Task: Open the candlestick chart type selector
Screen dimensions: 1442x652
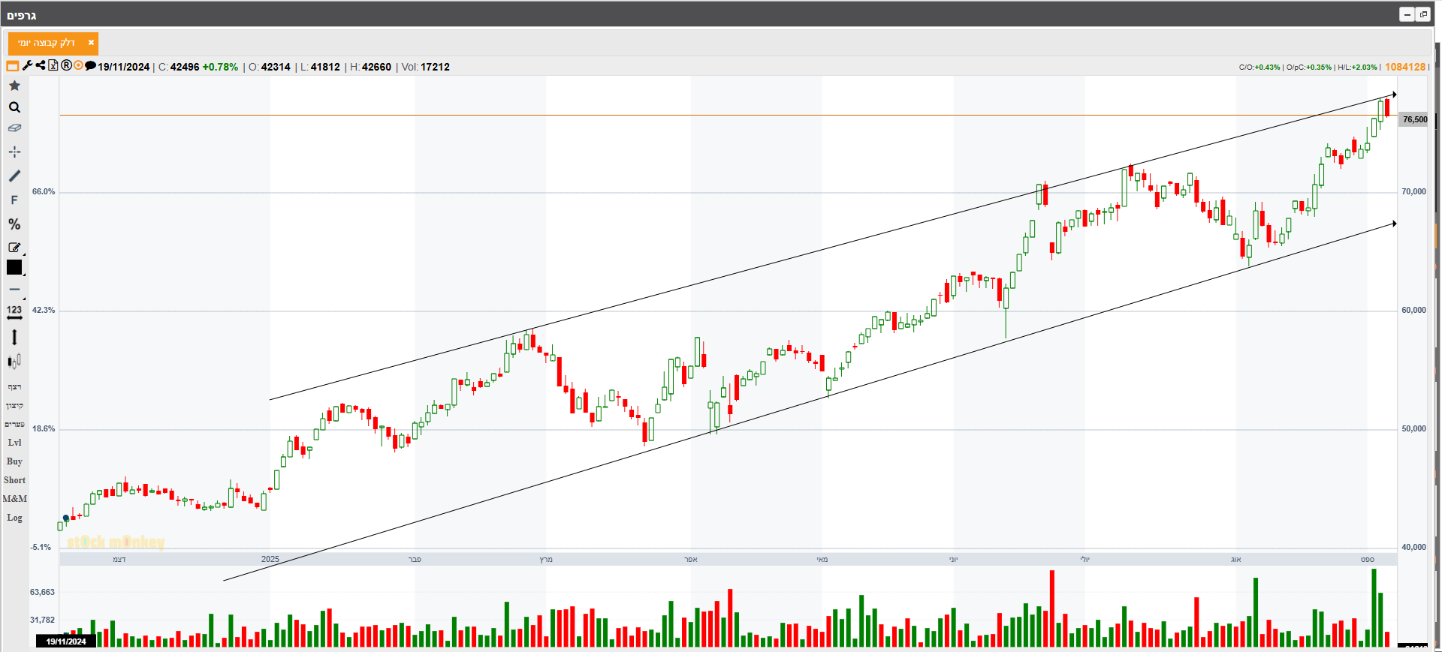Action: pyautogui.click(x=14, y=362)
